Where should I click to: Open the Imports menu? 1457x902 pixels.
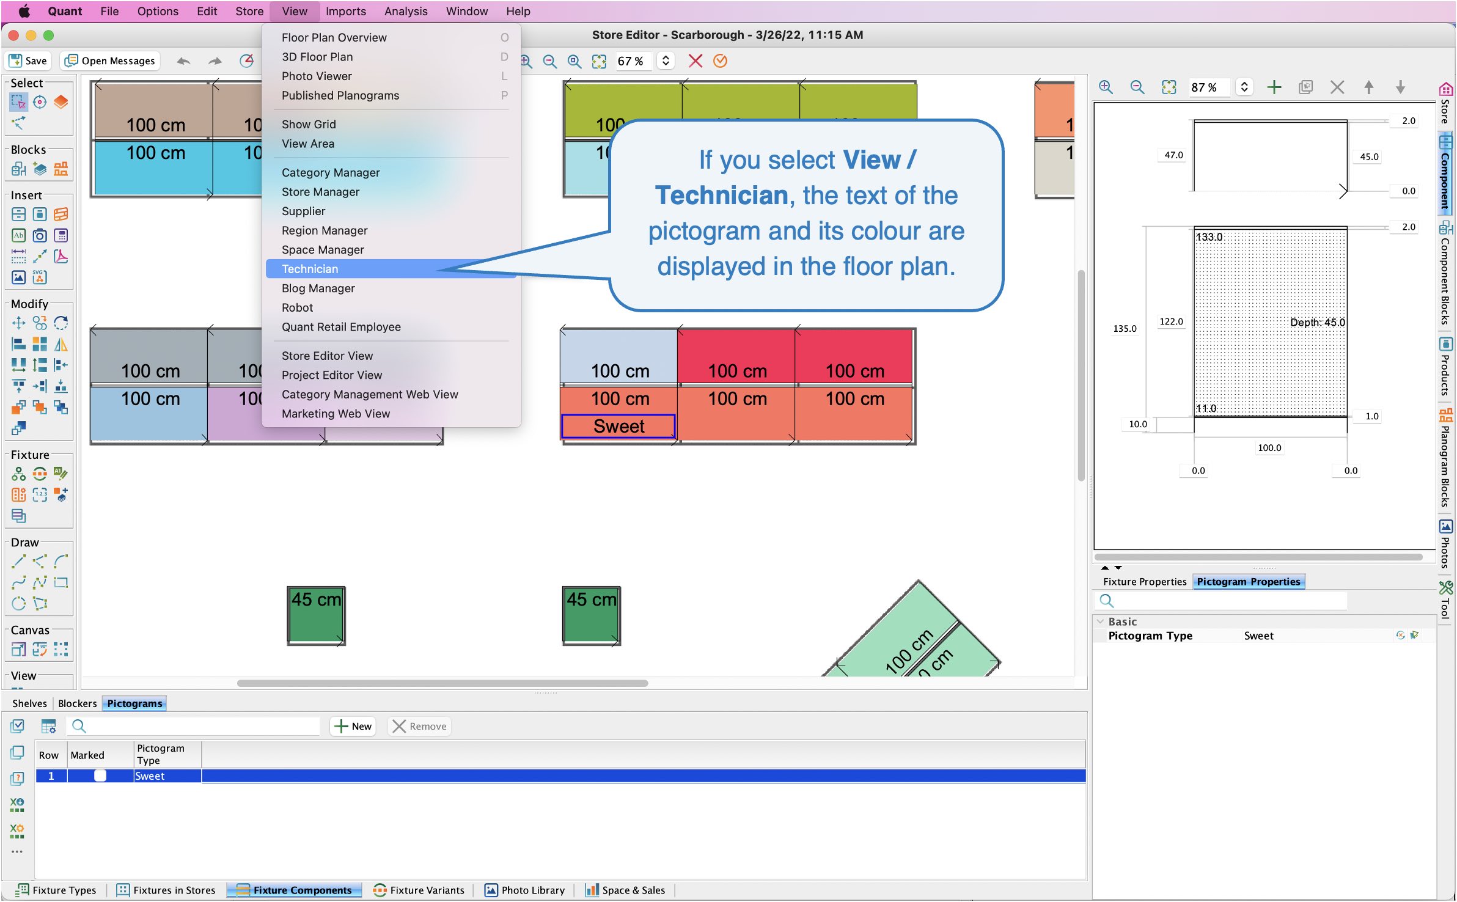point(345,11)
